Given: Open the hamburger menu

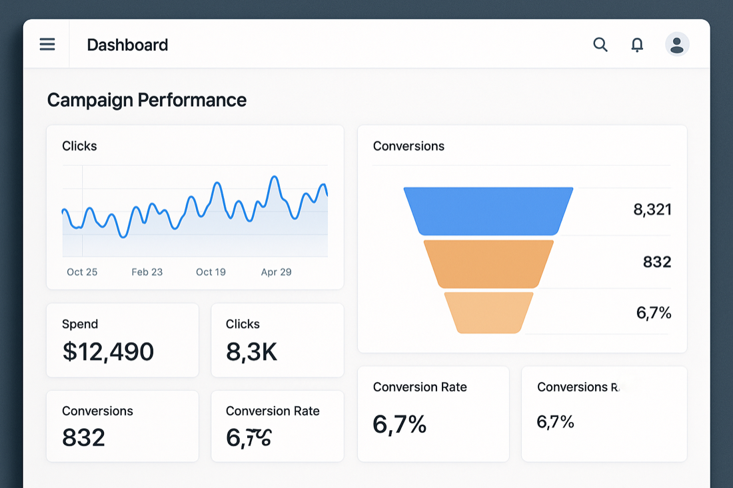Looking at the screenshot, I should click(47, 45).
